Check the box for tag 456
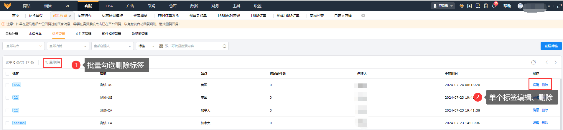 pyautogui.click(x=7, y=85)
